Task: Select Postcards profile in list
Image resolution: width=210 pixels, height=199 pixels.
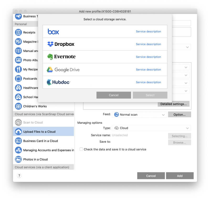Action: [x=30, y=78]
